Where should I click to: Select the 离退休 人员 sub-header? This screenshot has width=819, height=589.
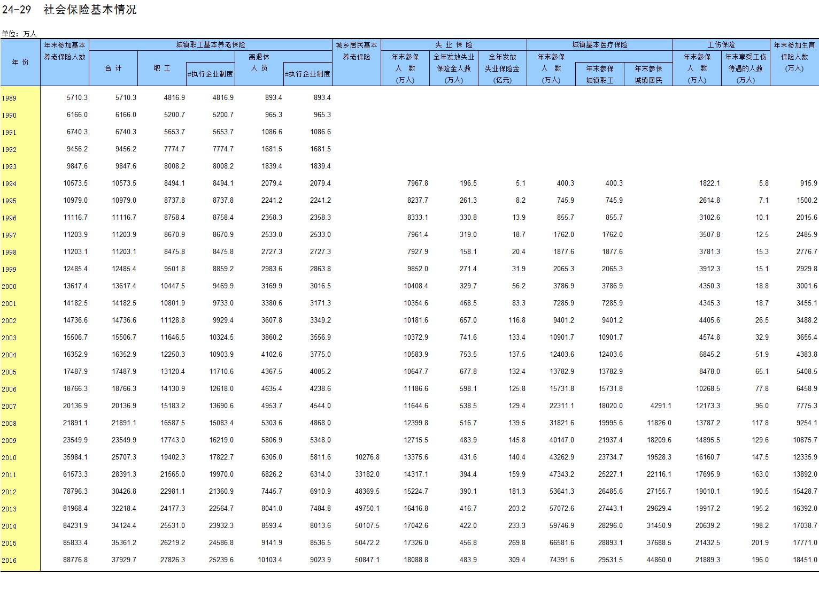pos(259,62)
